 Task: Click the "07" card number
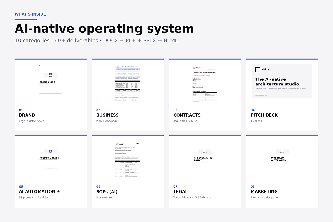175,187
